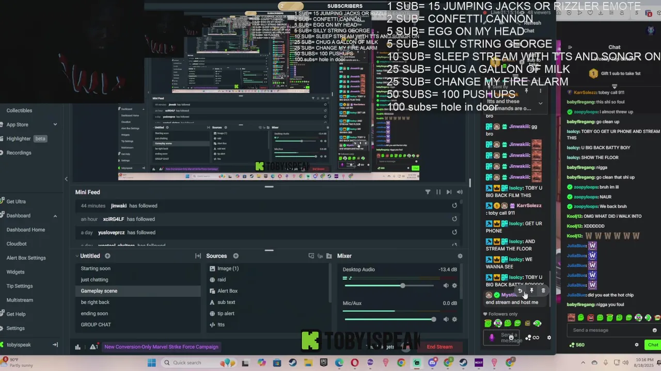Skip the current alert in Mini Feed
Screen dimensions: 661x371
(x=449, y=192)
